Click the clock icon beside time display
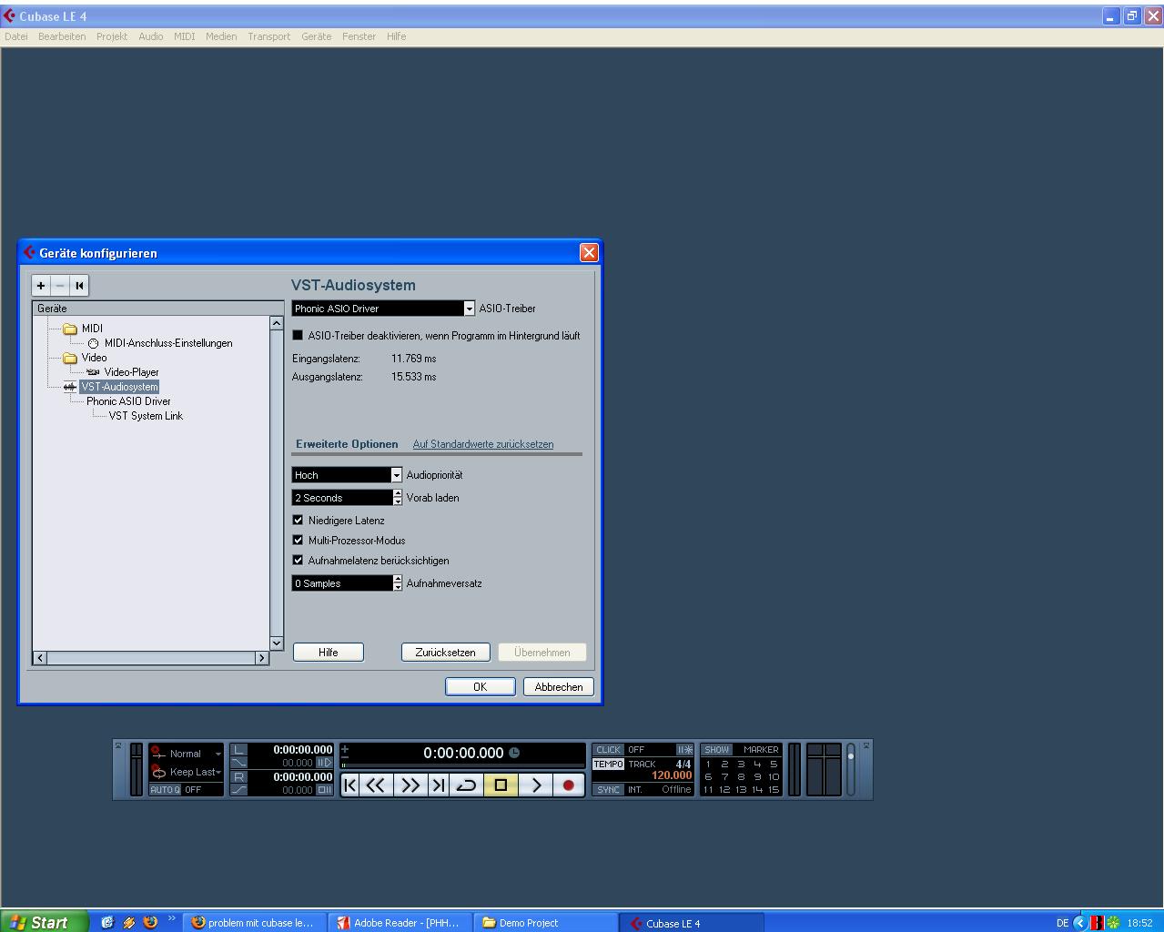The width and height of the screenshot is (1164, 932). click(514, 753)
